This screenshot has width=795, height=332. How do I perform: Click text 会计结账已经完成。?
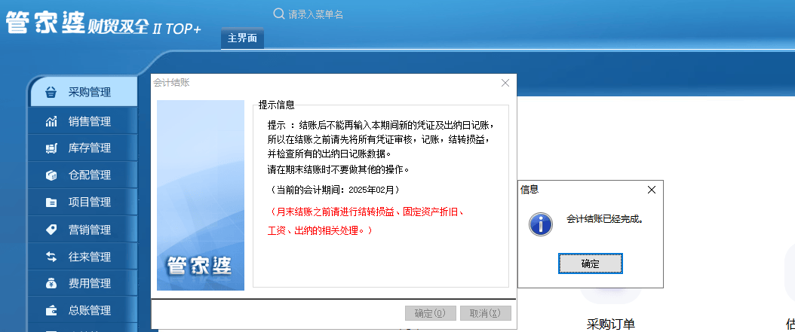(x=604, y=220)
